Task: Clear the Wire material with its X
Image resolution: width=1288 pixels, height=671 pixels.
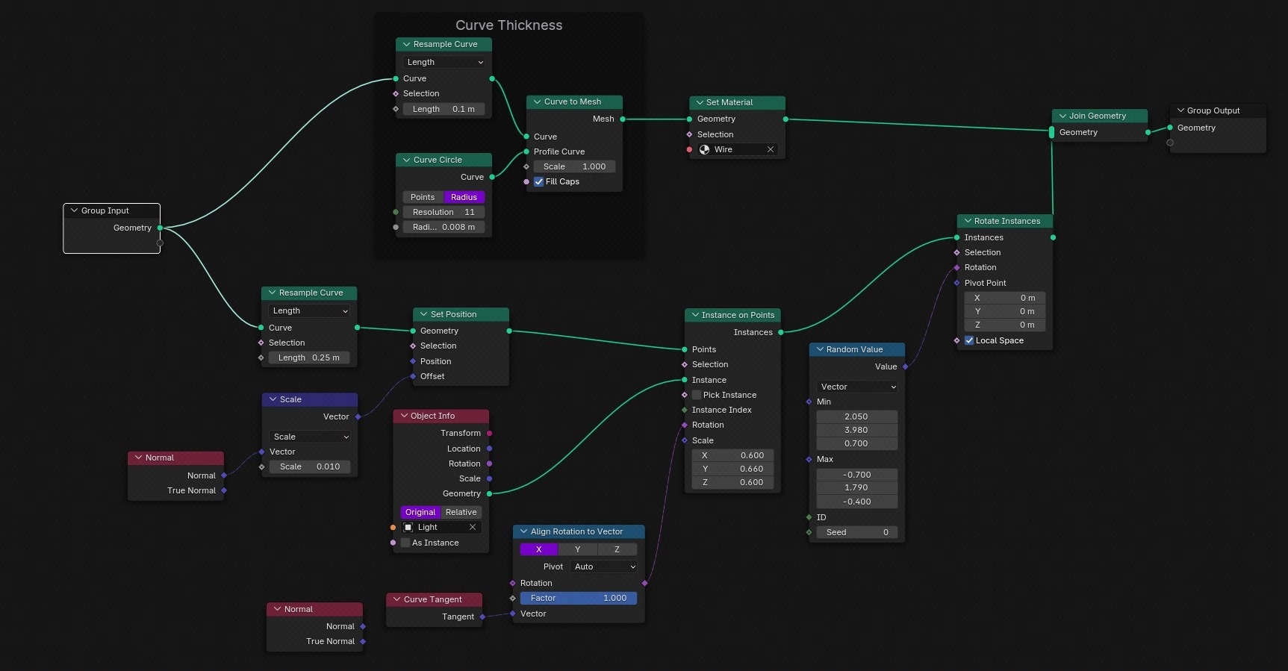Action: [771, 149]
